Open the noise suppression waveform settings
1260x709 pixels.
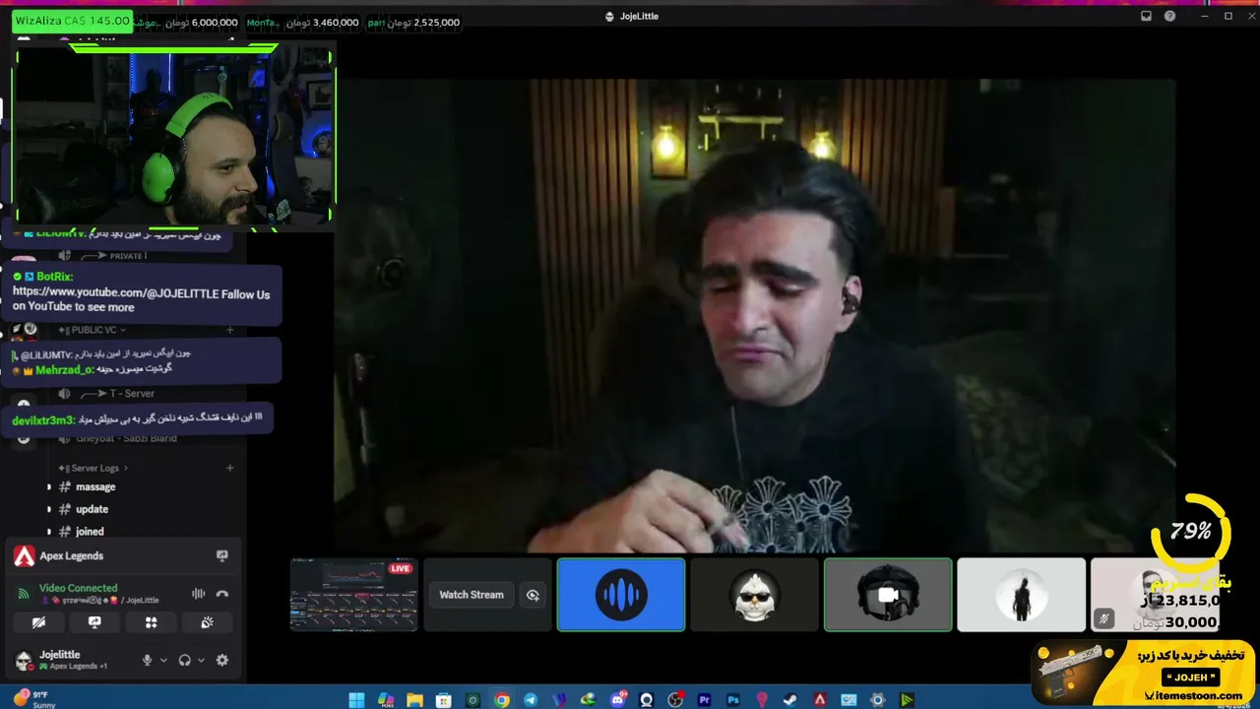pyautogui.click(x=198, y=594)
